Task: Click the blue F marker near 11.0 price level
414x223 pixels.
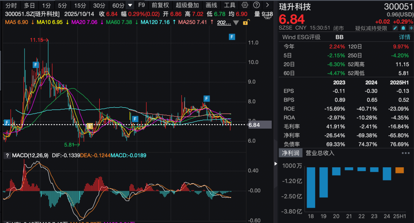Action: pos(232,37)
